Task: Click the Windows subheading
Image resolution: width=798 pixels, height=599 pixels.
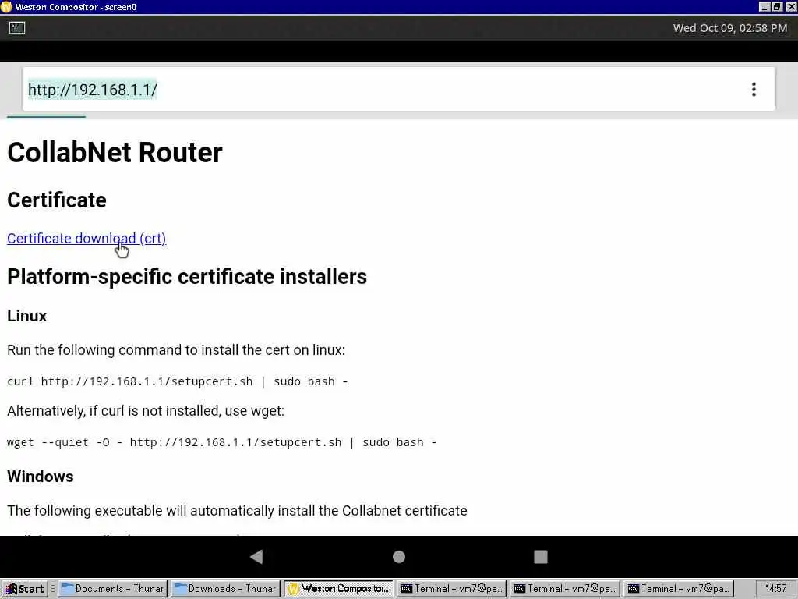Action: pos(41,477)
